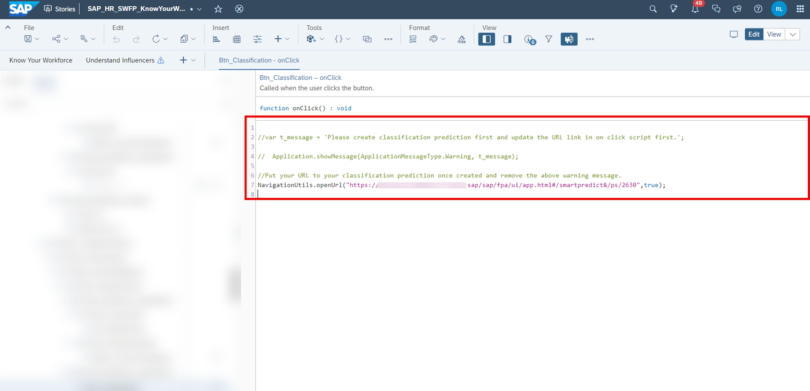
Task: Click the Share icon under File
Action: (x=56, y=39)
